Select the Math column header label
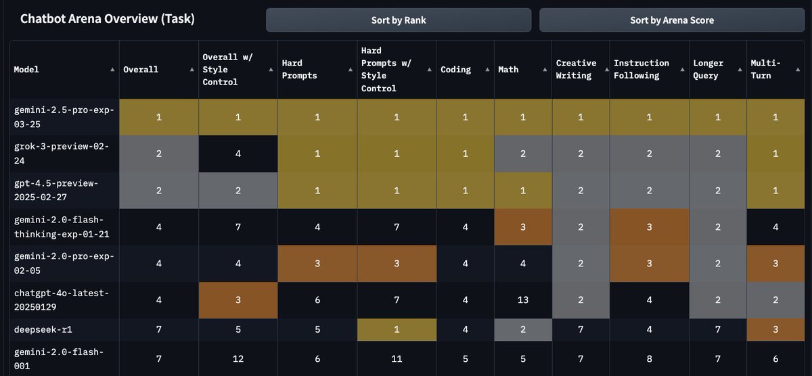 (x=509, y=70)
